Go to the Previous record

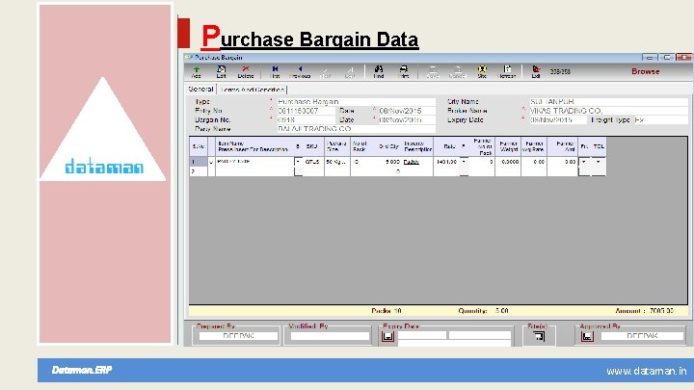300,71
